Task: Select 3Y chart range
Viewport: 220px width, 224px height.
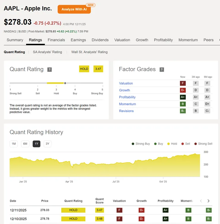Action: 47,144
